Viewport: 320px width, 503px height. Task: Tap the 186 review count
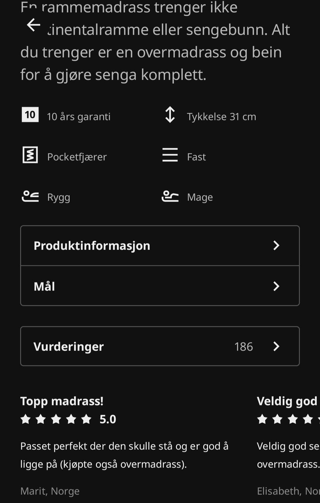click(x=244, y=347)
